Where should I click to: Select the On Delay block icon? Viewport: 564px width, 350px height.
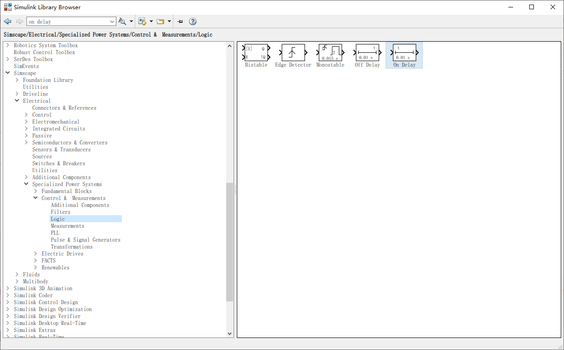click(404, 52)
